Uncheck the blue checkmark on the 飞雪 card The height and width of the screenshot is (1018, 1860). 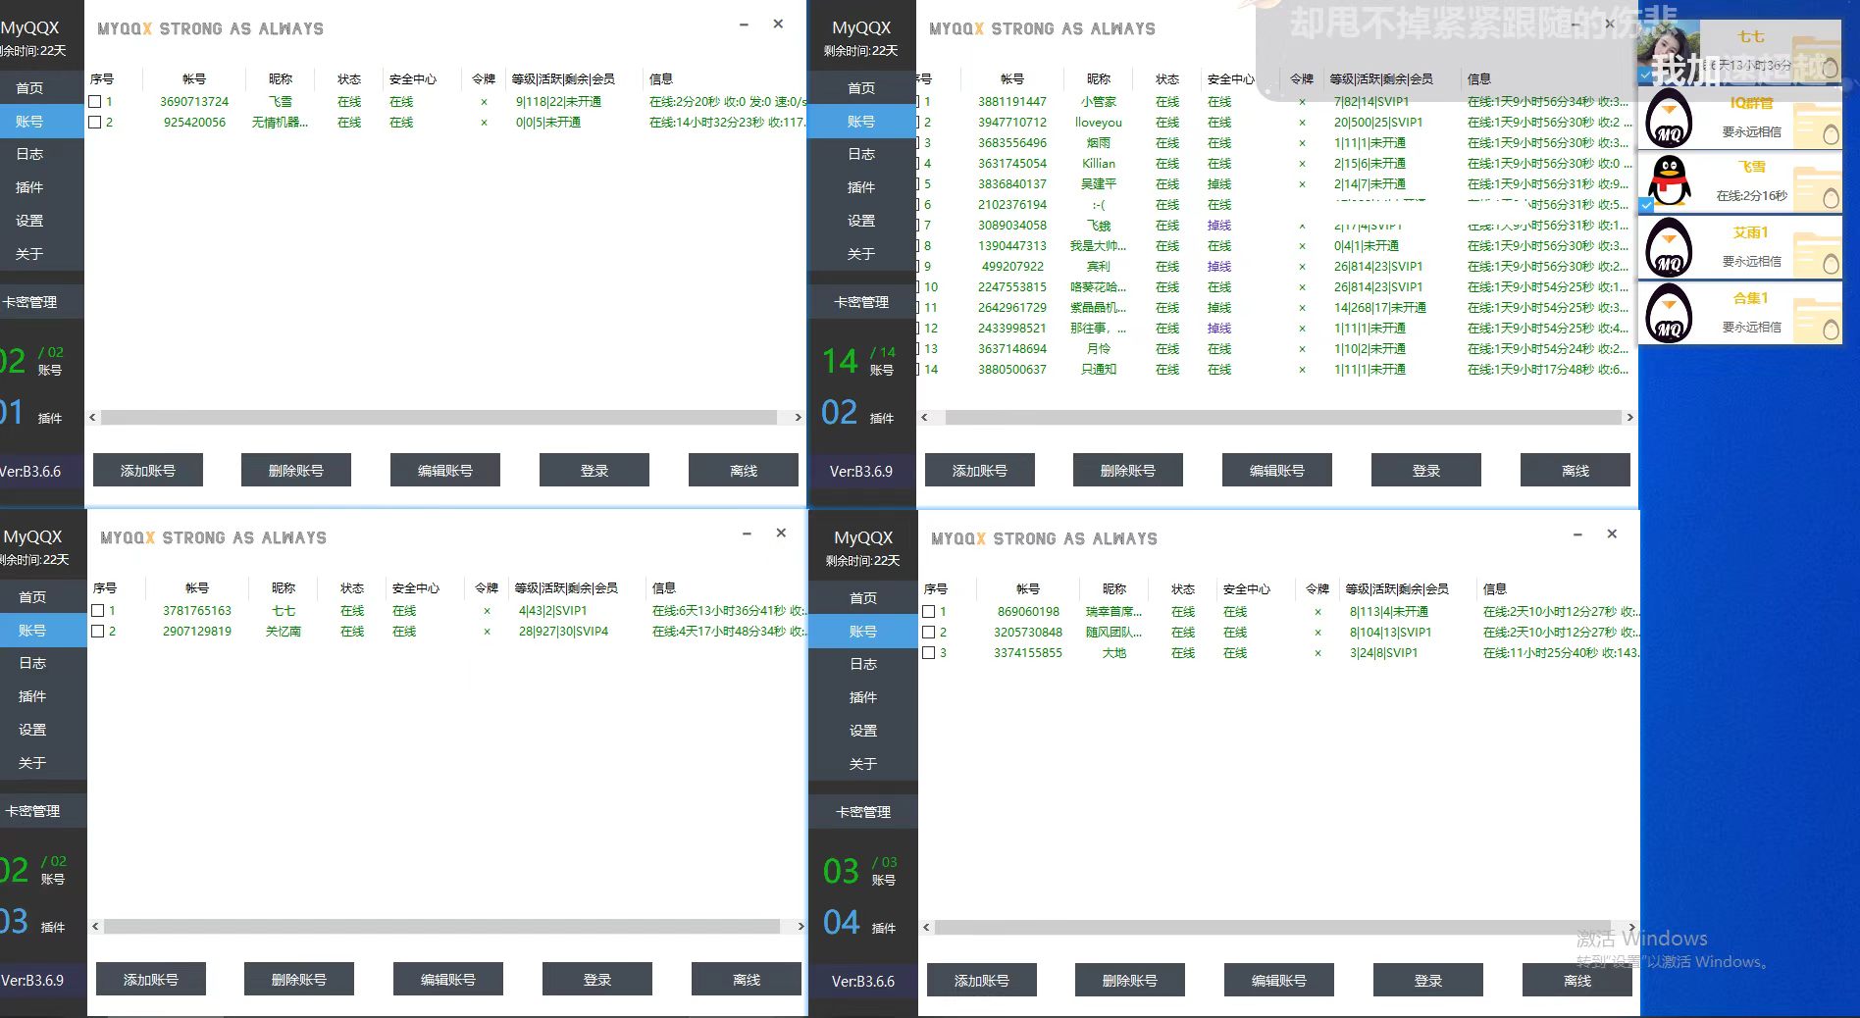click(x=1646, y=205)
